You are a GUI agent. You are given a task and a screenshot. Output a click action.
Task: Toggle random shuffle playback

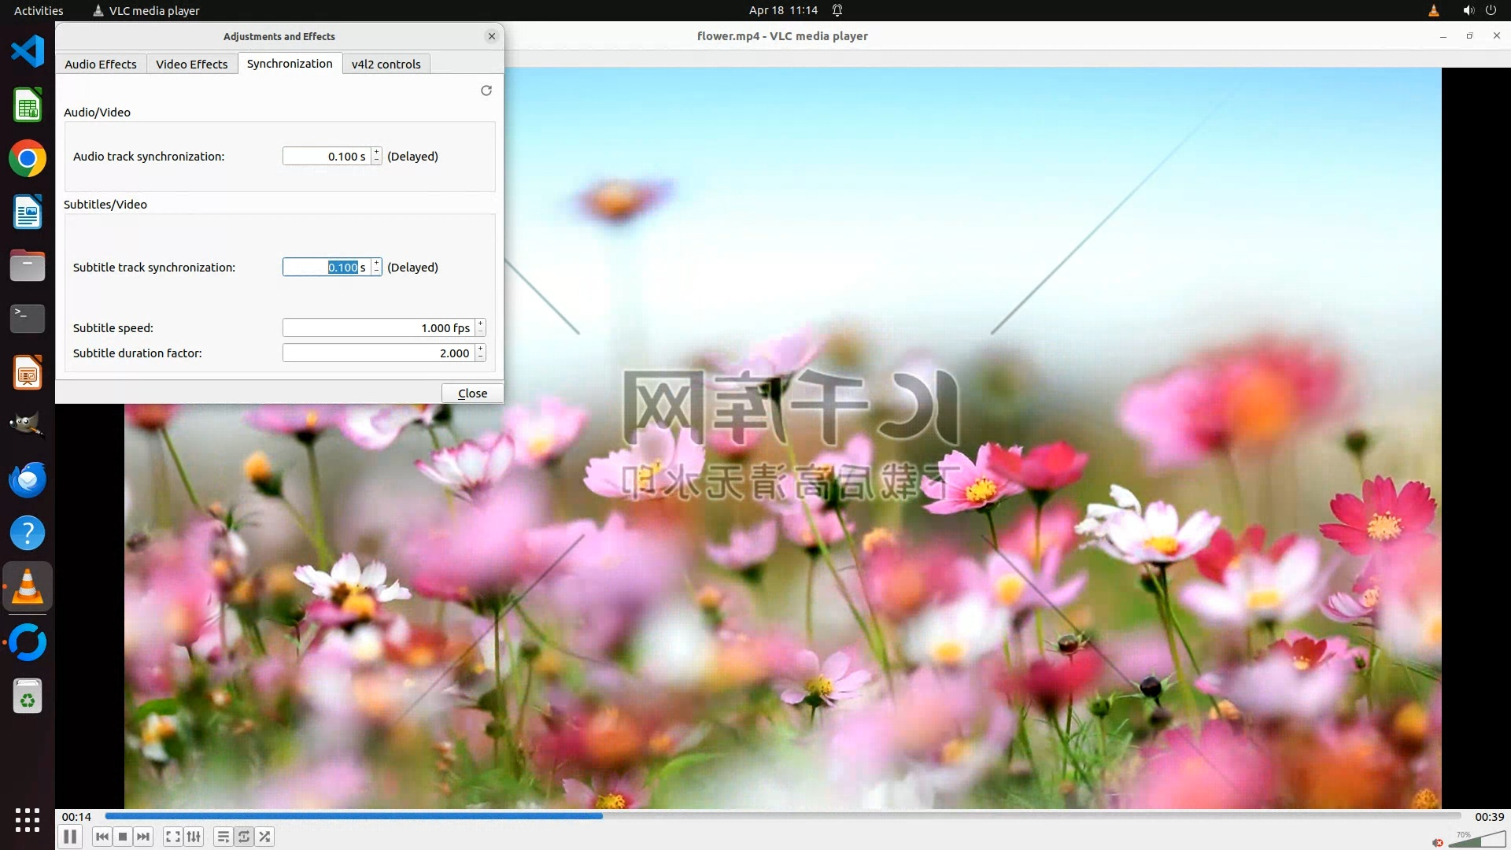[265, 837]
